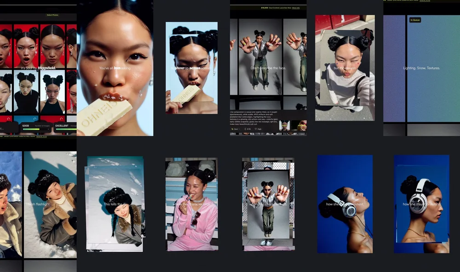Click the 'Lighting. Snow. Textures.' caption
The width and height of the screenshot is (460, 272).
point(421,68)
